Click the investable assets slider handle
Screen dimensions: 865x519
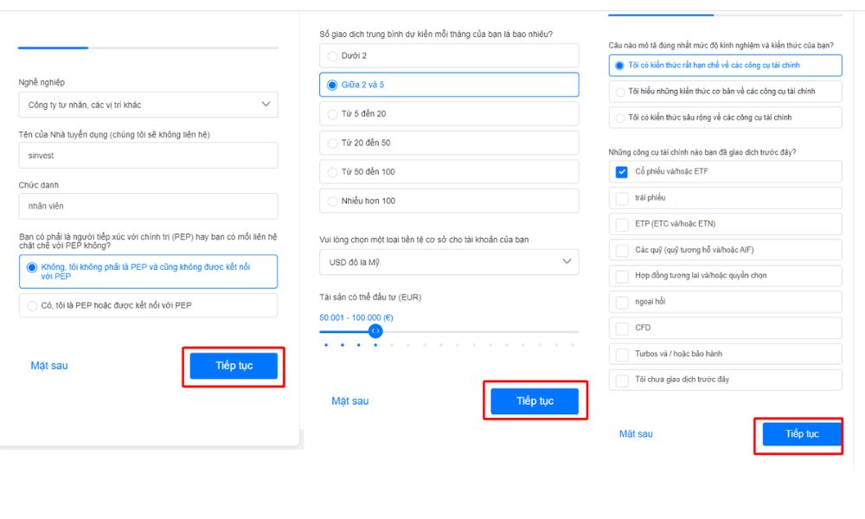(x=375, y=331)
